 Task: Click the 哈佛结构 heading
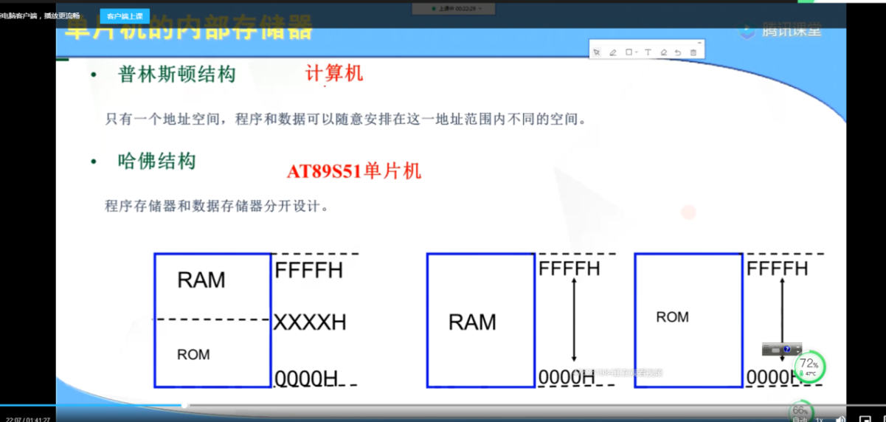click(157, 161)
